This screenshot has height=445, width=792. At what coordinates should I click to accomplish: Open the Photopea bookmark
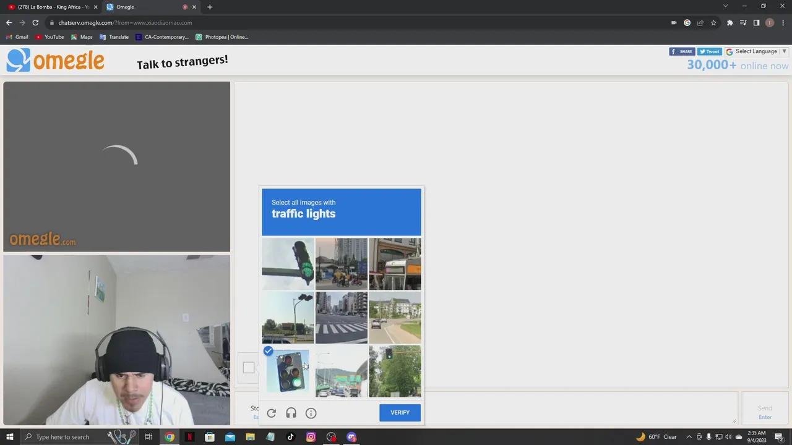click(222, 37)
